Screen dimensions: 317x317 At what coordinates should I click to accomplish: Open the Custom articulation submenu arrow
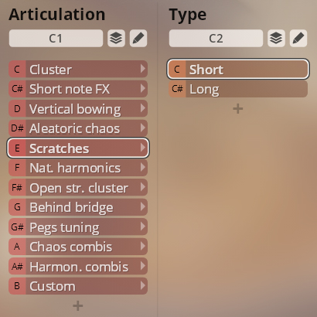[142, 285]
